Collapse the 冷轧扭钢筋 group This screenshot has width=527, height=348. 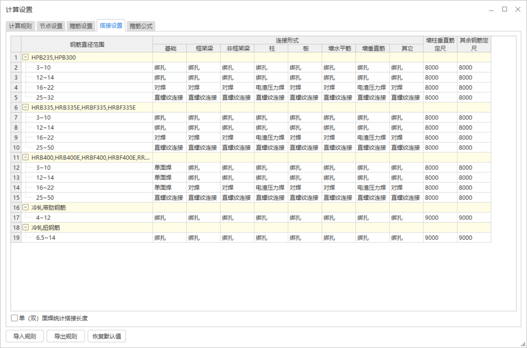coord(26,227)
